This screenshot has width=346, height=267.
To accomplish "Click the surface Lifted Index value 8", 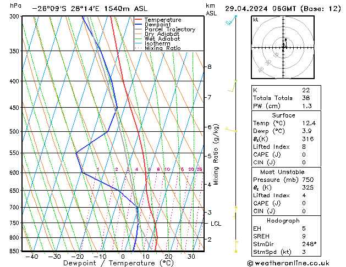I will click(304, 147).
